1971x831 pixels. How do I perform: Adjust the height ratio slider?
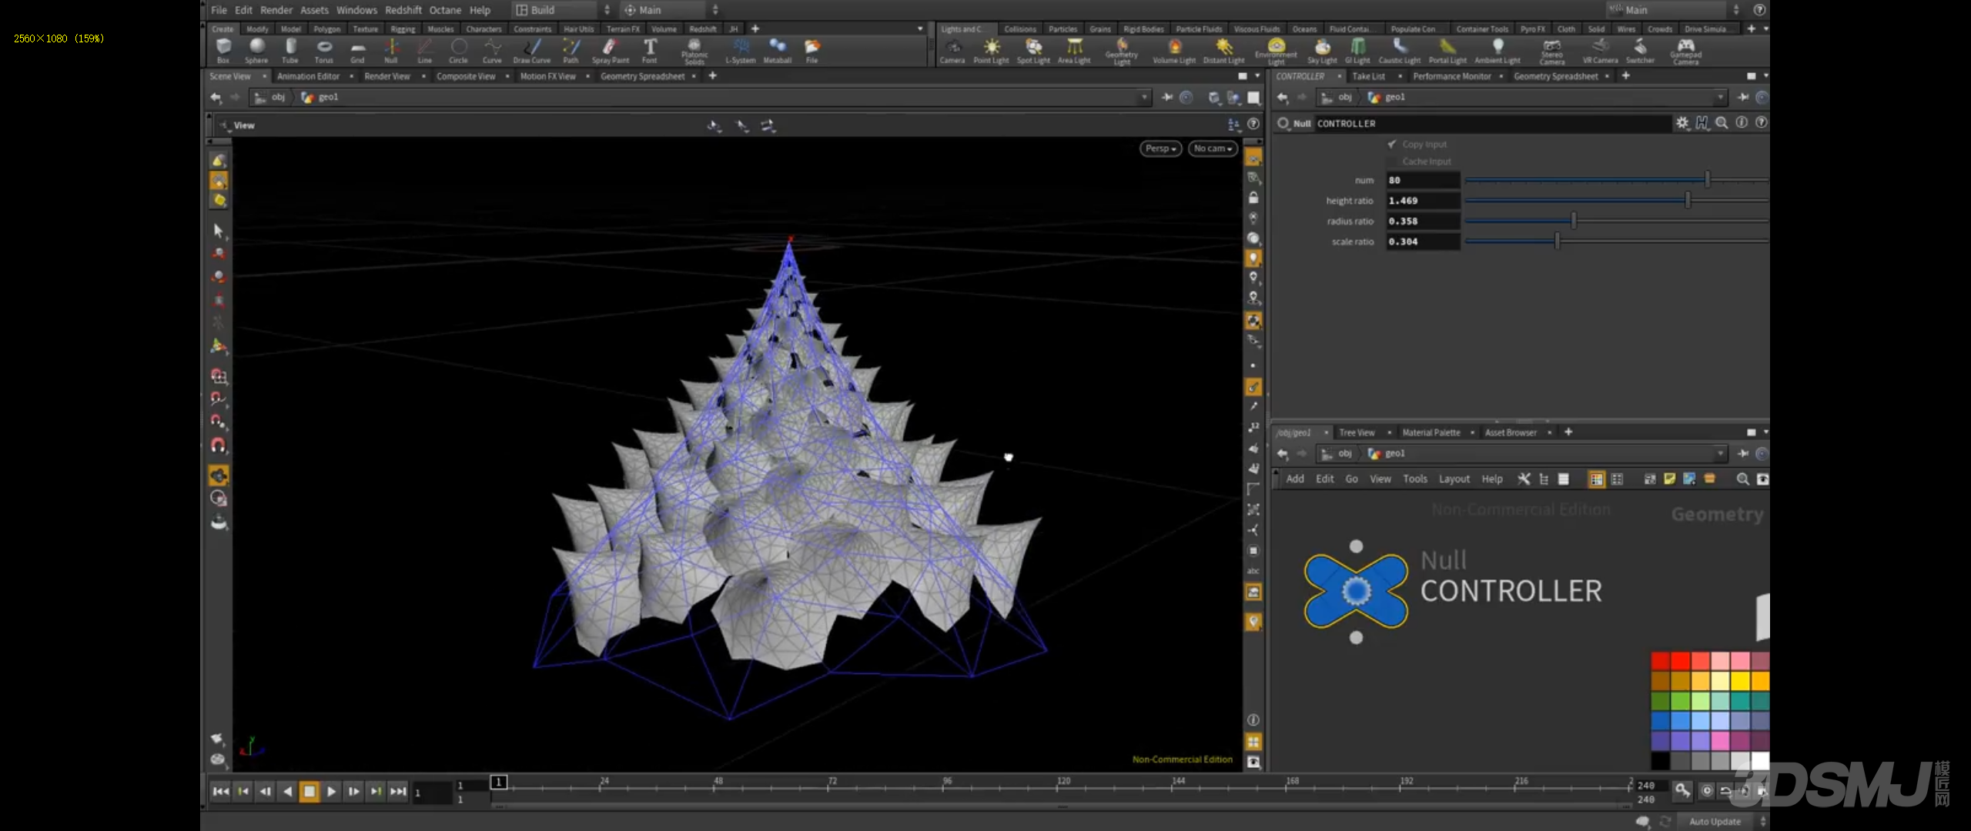[x=1616, y=200]
